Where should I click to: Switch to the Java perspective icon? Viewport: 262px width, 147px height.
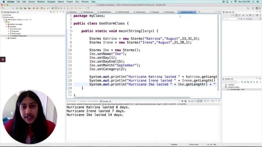point(257,8)
